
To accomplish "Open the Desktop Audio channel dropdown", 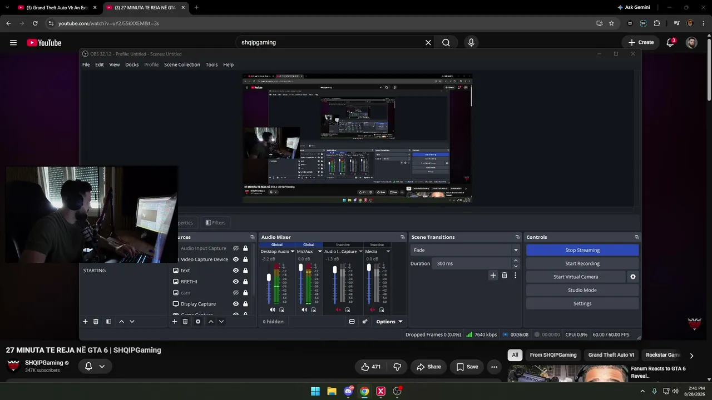I will point(292,252).
